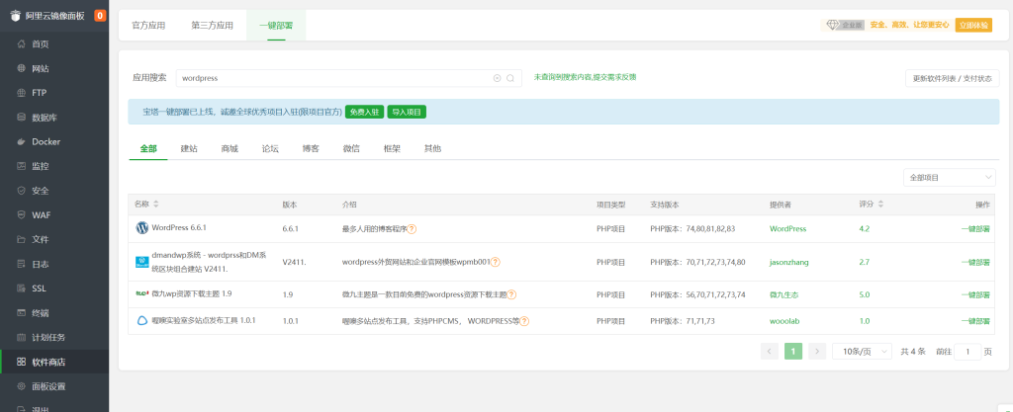This screenshot has width=1013, height=412.
Task: Click the 网站 globe icon
Action: point(22,68)
